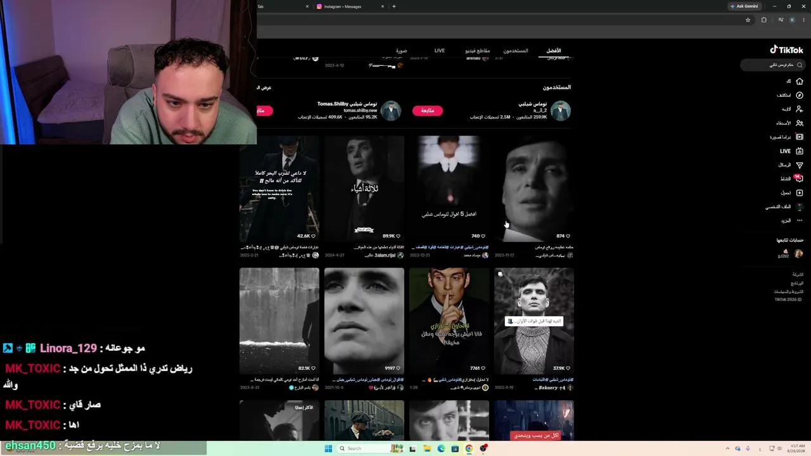Click the Ask Gemini button
811x456 pixels.
(744, 6)
